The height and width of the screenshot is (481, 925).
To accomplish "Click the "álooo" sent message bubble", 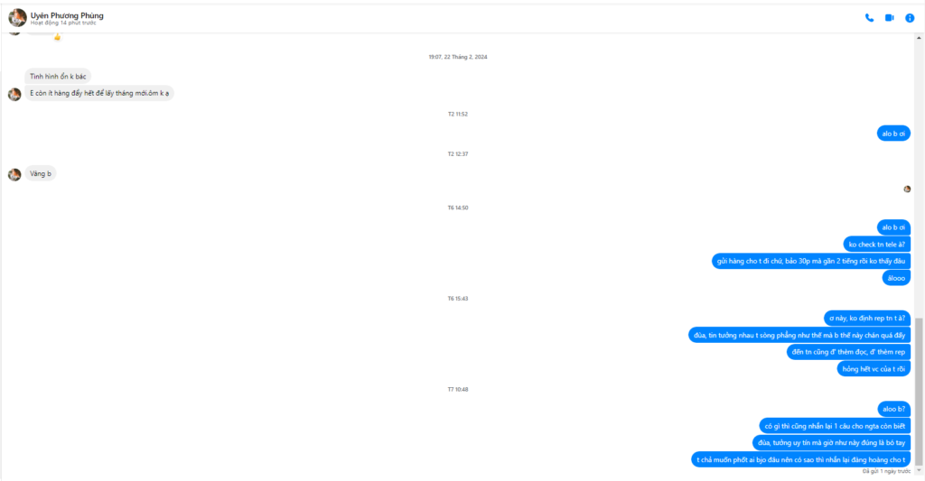I will [x=896, y=278].
